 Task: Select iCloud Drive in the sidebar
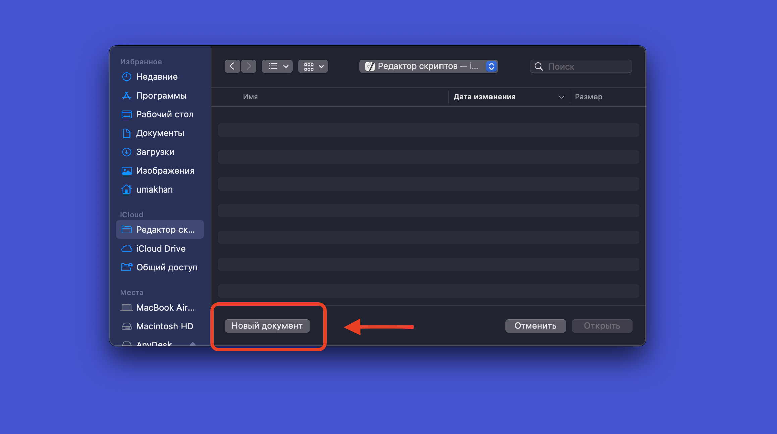click(x=160, y=249)
